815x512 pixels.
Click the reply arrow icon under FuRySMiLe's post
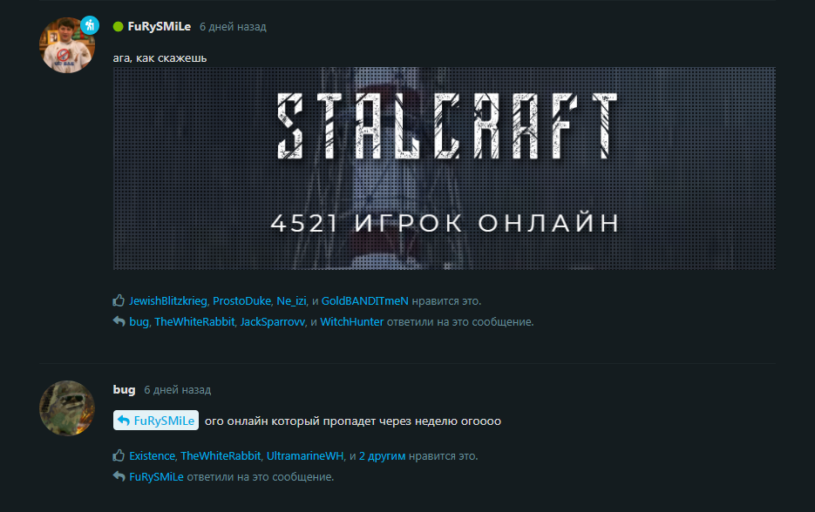coord(119,321)
